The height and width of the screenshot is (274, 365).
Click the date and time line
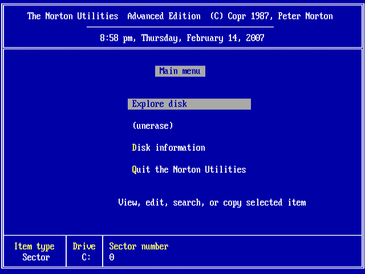click(182, 38)
